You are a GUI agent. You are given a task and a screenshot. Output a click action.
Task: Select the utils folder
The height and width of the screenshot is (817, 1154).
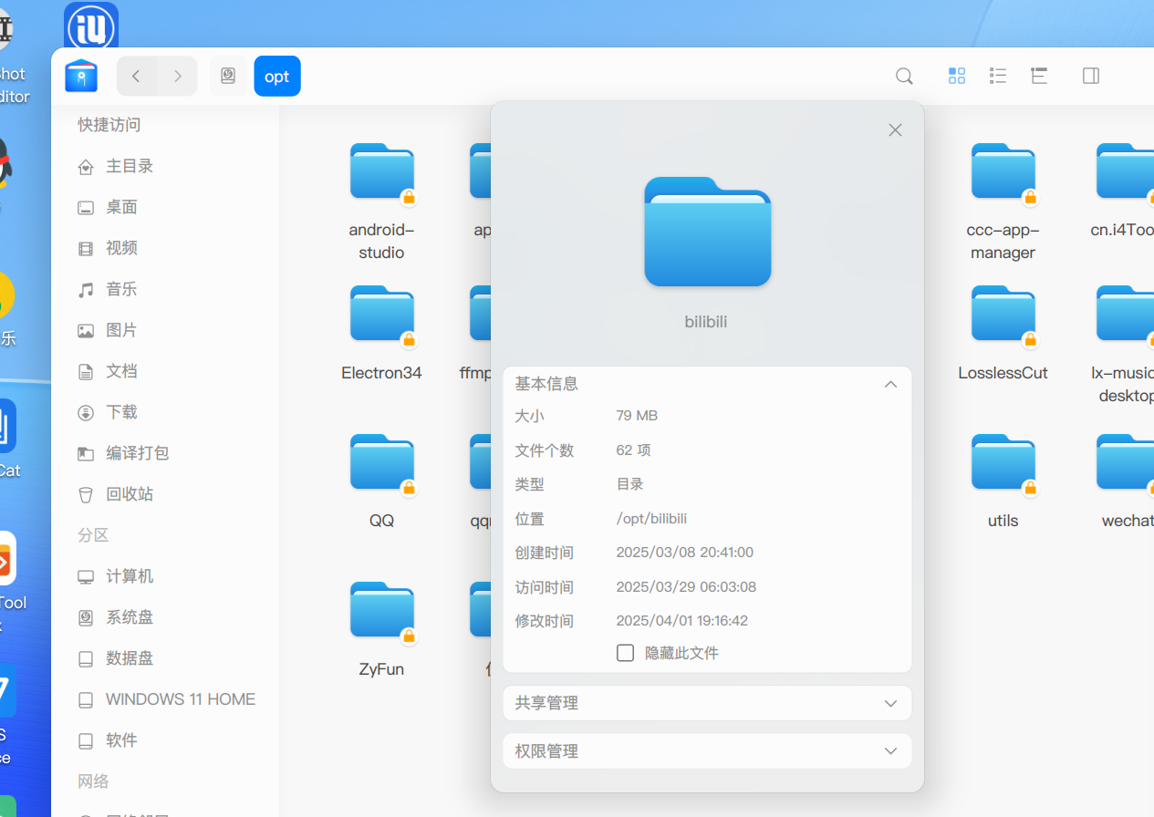tap(1003, 481)
